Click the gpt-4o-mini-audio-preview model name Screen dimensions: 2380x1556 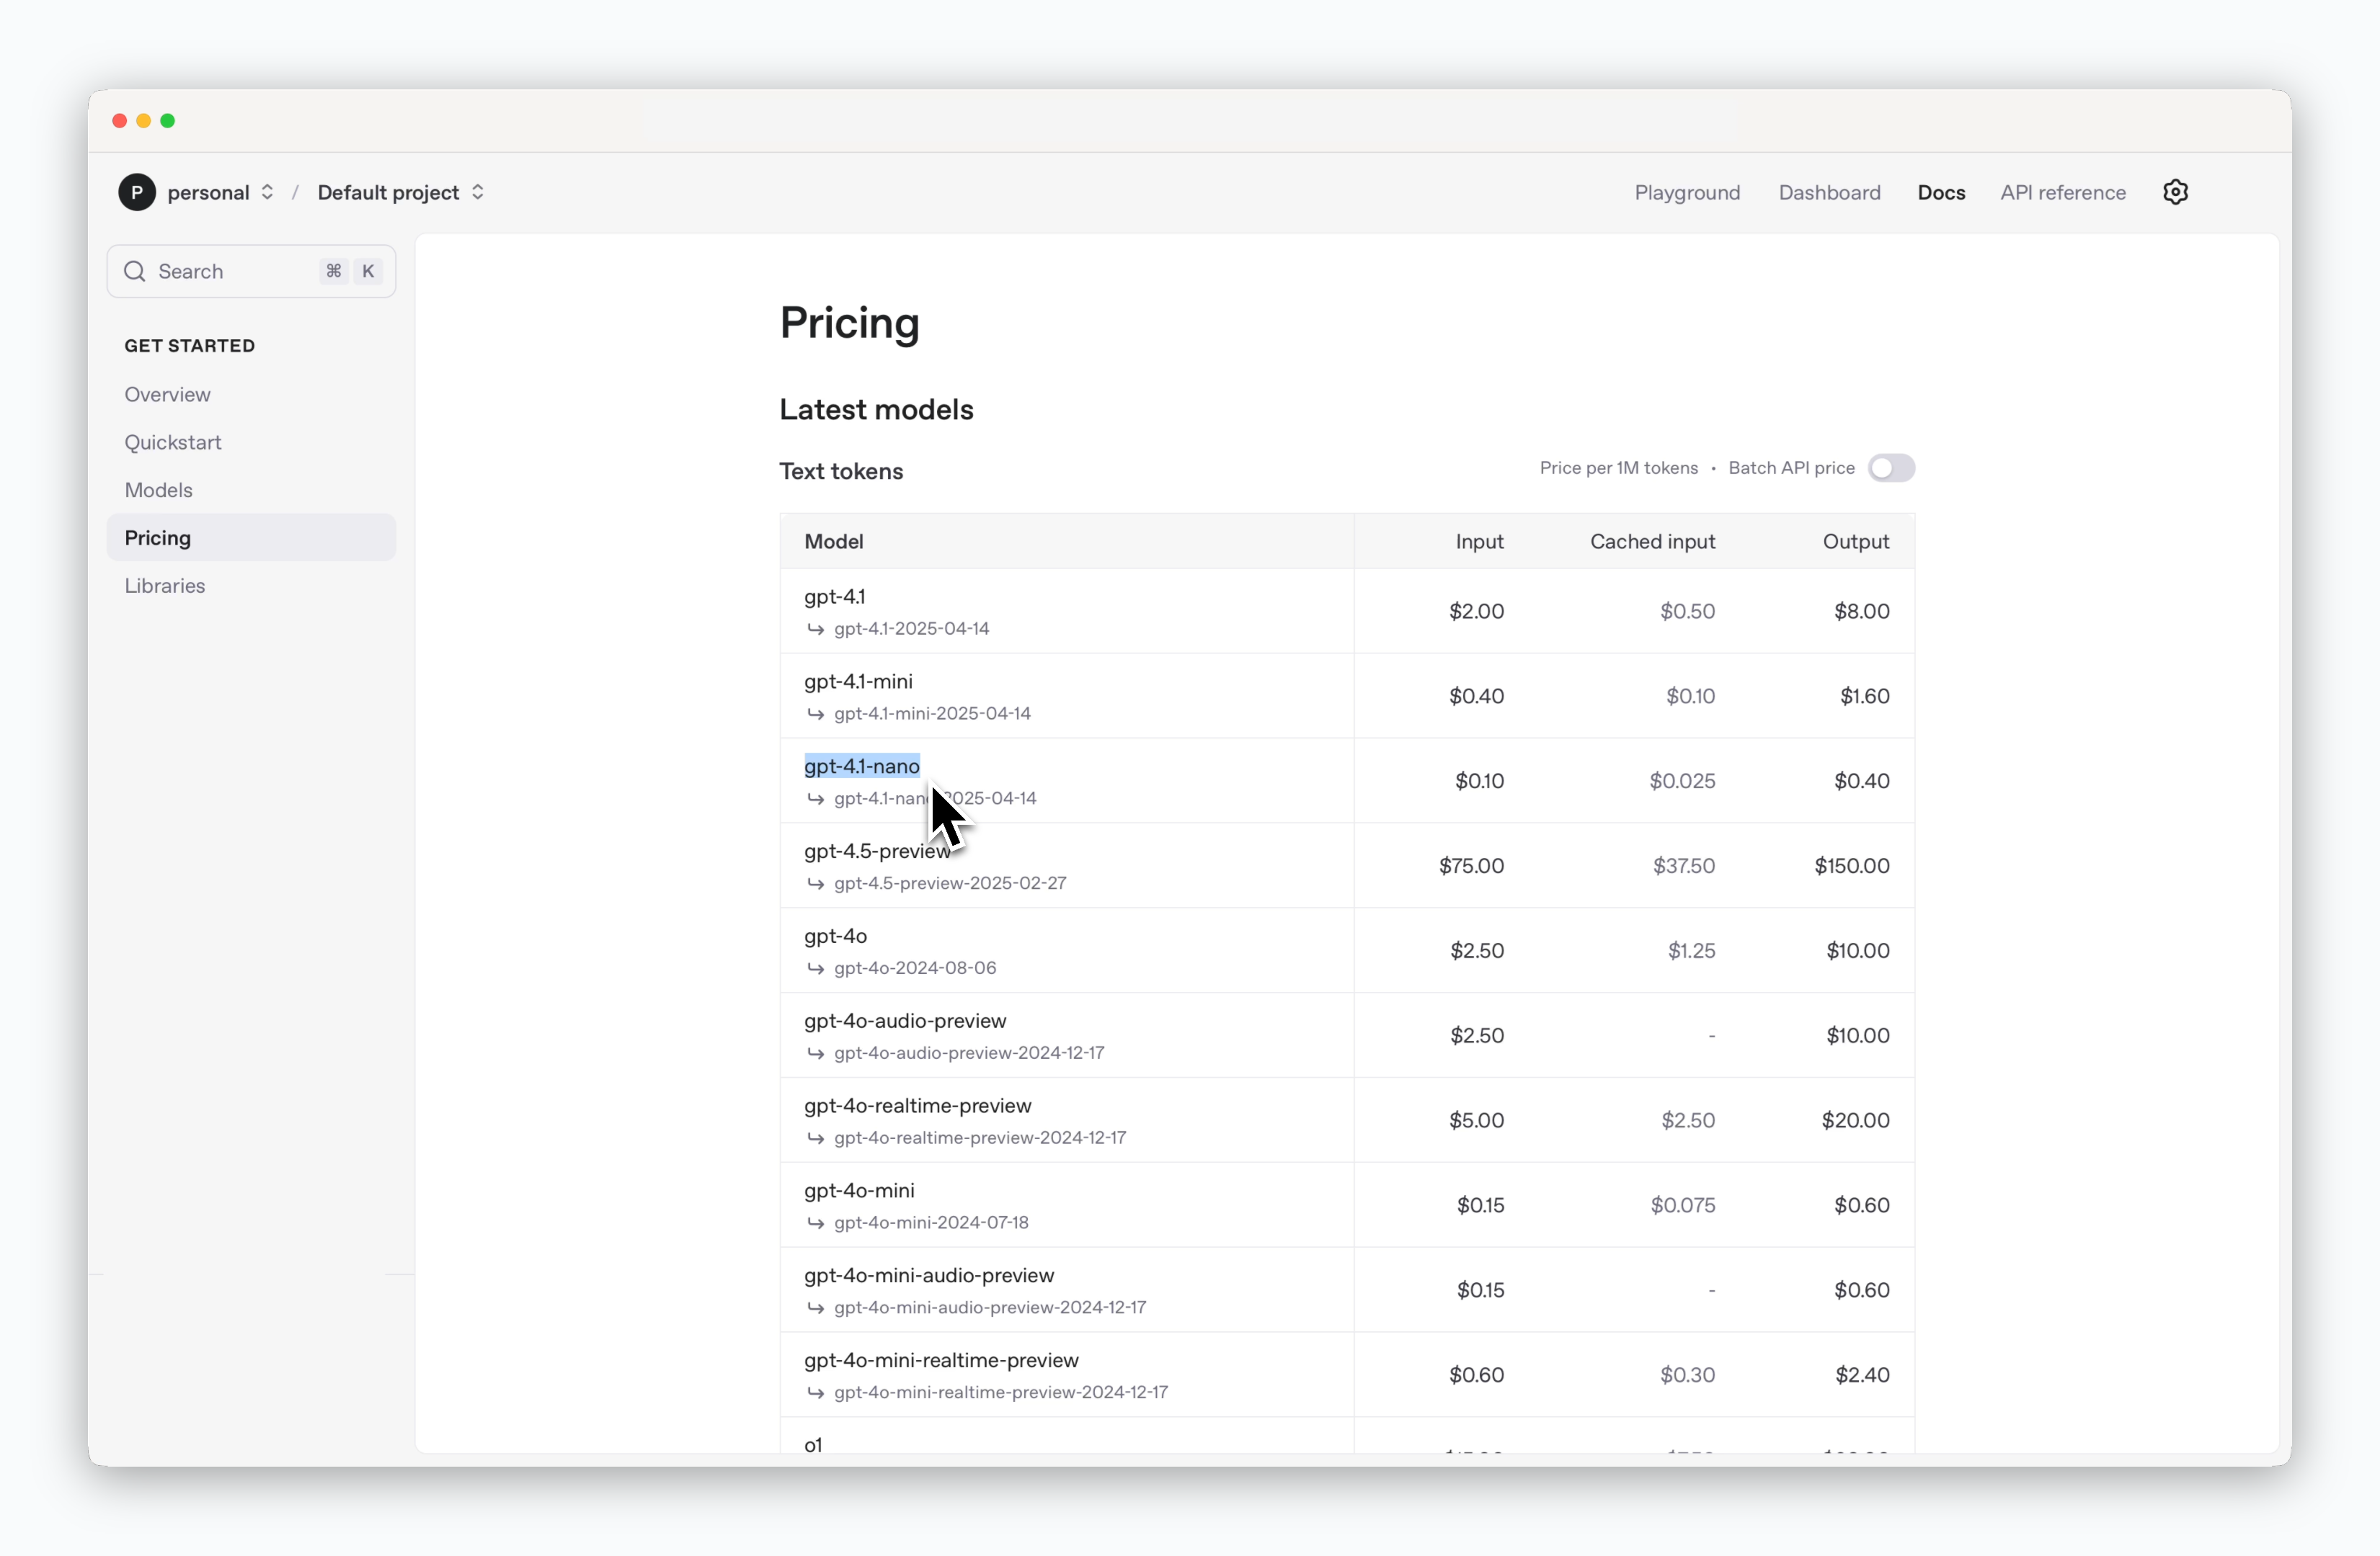(x=929, y=1276)
